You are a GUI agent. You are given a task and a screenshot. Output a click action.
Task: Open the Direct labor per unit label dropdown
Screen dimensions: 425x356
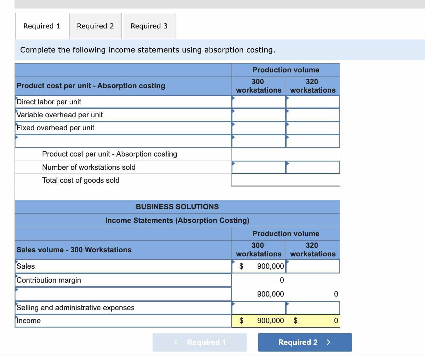click(x=123, y=102)
